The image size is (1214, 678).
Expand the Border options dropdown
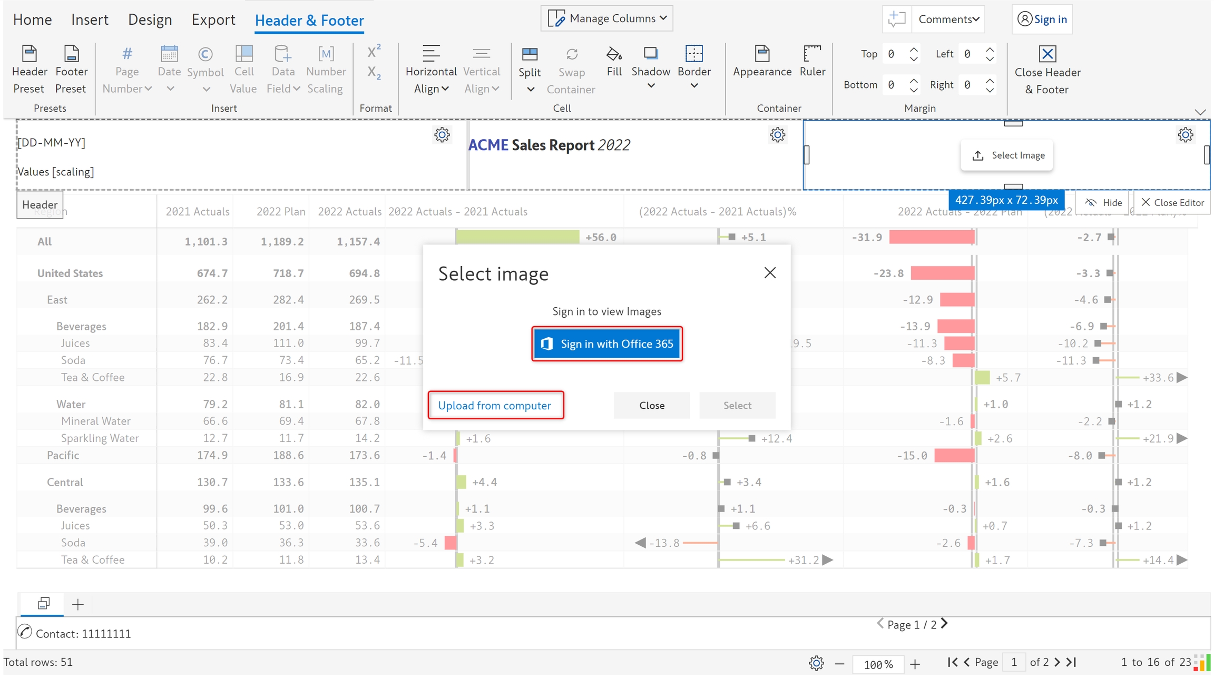[694, 85]
